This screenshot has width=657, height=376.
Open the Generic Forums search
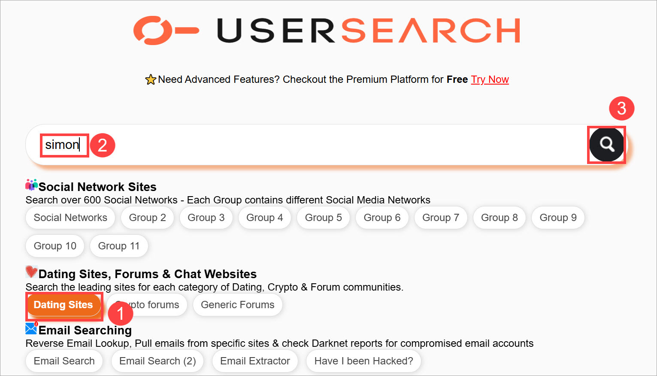[x=237, y=305]
